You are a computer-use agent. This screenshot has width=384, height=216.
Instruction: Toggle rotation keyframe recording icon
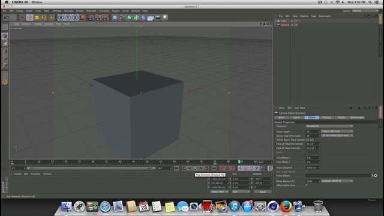251,168
